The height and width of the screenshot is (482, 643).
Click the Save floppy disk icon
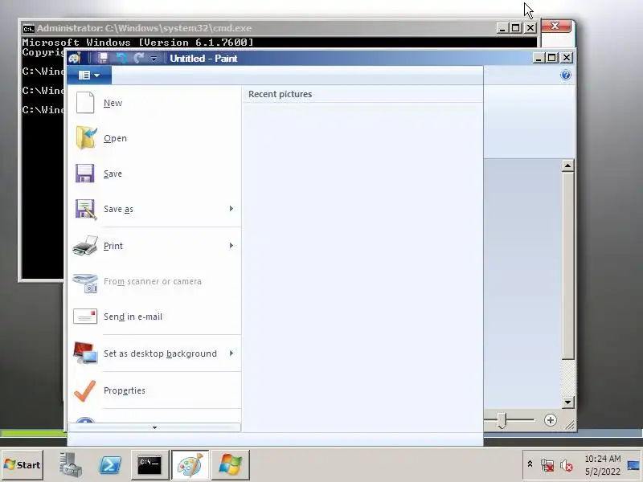coord(85,174)
